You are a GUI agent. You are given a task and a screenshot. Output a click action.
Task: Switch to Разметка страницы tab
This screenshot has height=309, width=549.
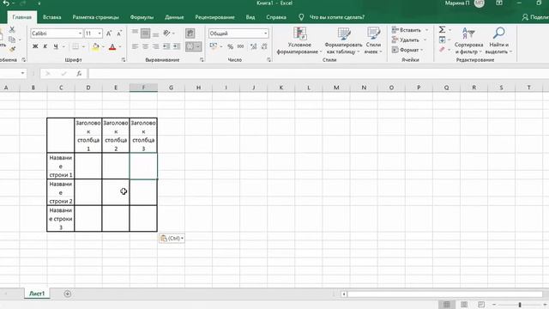95,17
